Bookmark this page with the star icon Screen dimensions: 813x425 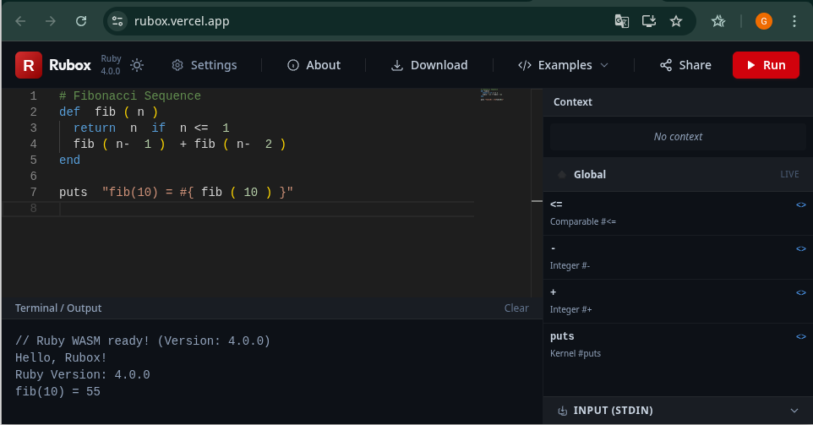tap(676, 21)
